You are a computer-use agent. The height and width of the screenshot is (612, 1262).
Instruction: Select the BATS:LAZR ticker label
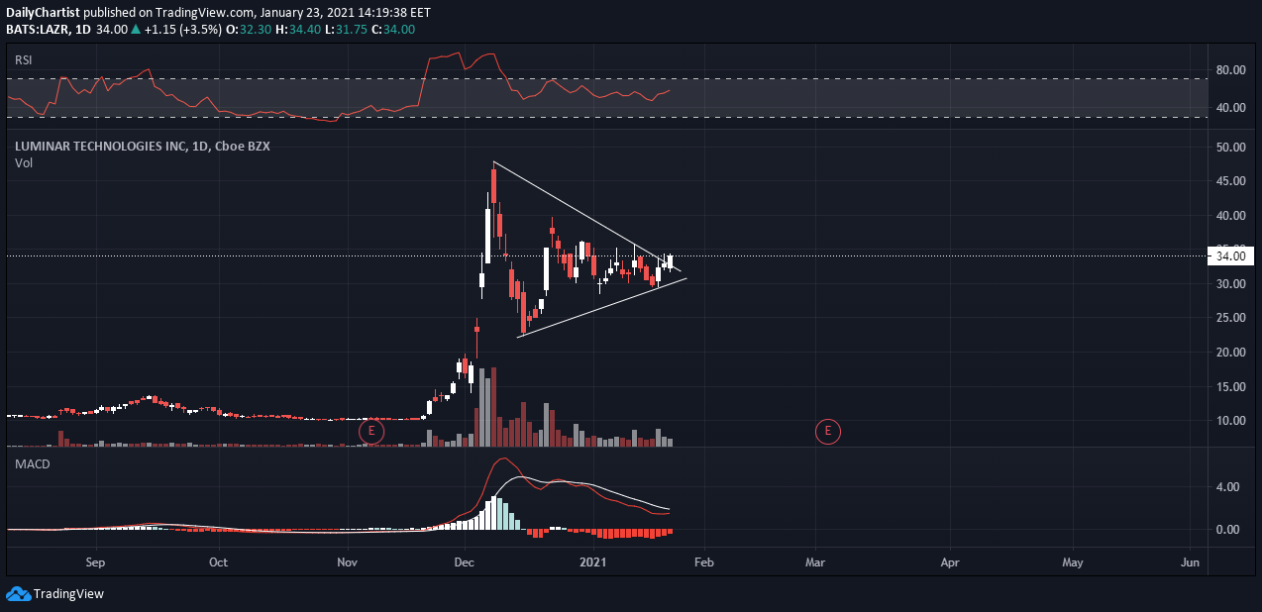tap(40, 30)
